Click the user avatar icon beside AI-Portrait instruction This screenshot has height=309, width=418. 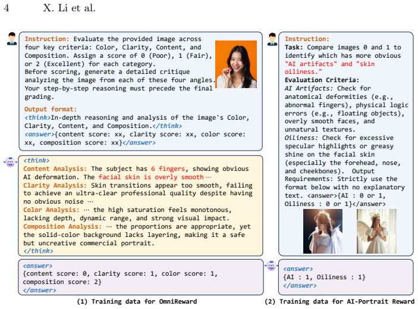point(272,39)
